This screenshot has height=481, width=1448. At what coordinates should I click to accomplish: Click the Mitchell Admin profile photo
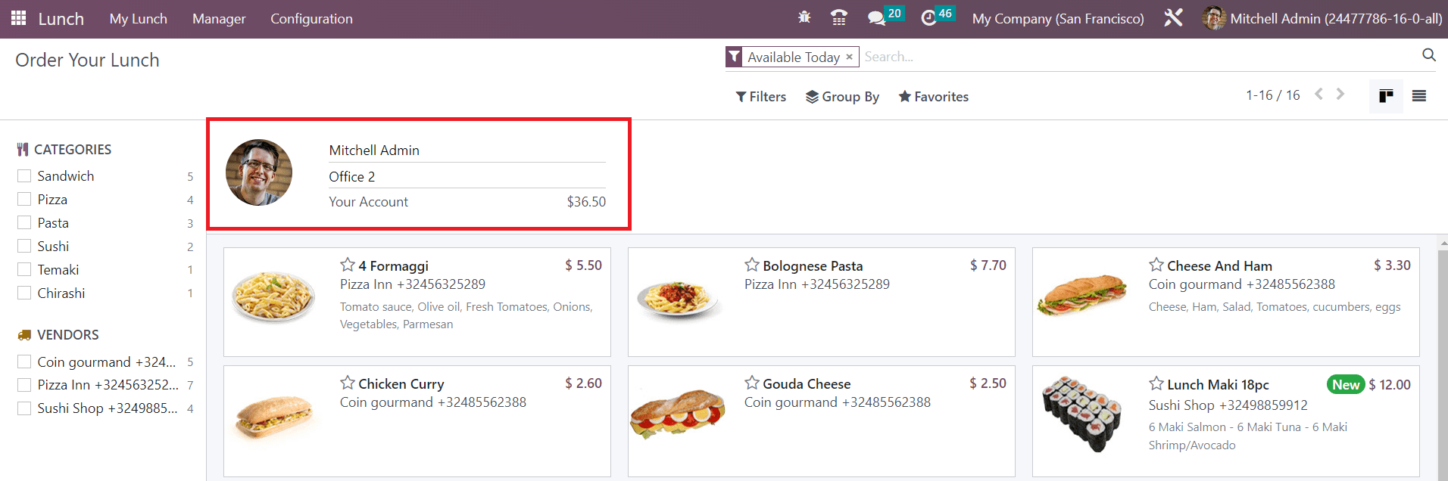click(259, 172)
